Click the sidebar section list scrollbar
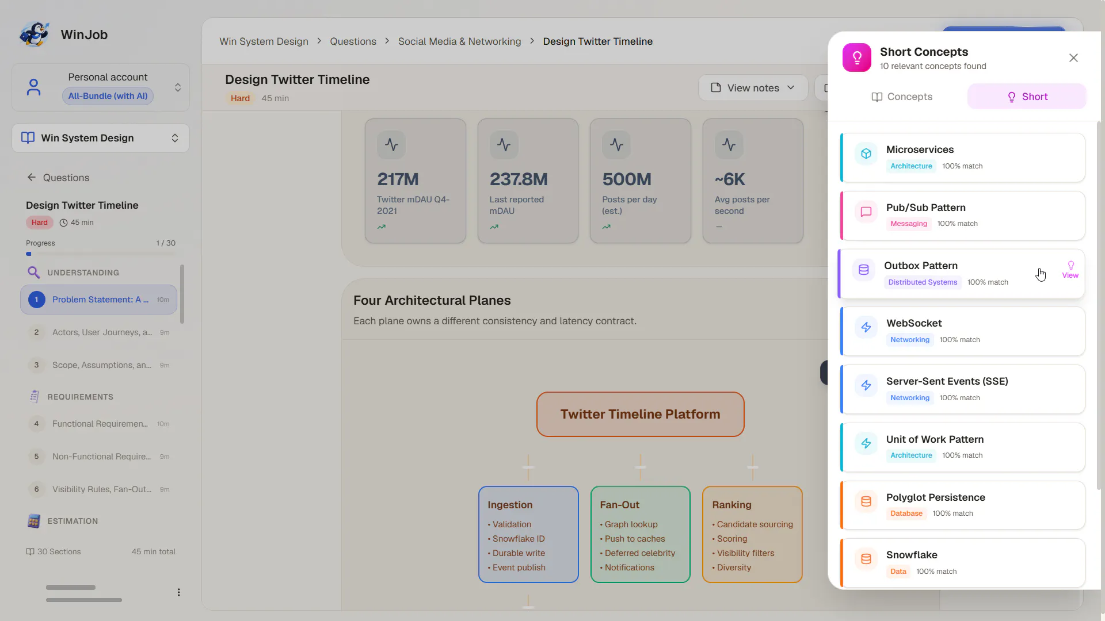1105x621 pixels. coord(182,294)
